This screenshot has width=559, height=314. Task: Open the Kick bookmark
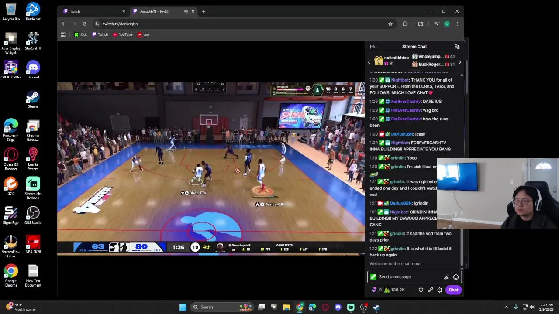pos(81,34)
